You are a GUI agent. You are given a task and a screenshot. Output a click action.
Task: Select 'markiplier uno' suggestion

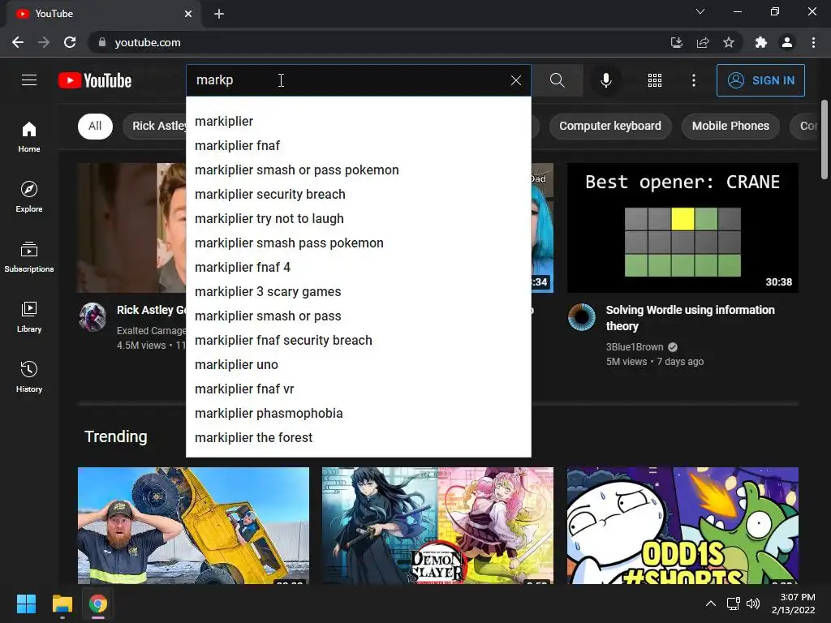358,365
